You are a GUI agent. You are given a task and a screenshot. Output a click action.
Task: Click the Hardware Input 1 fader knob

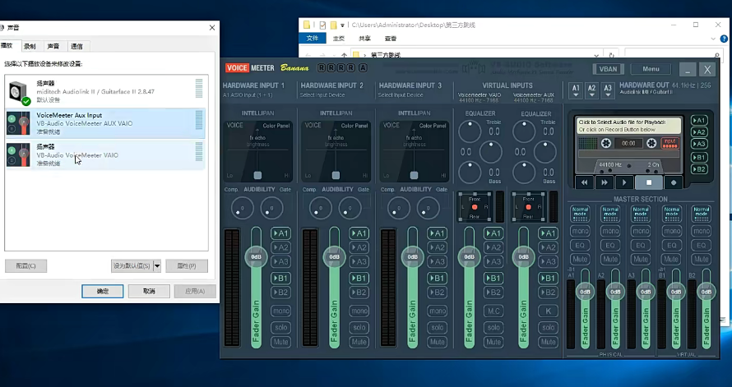pos(257,257)
